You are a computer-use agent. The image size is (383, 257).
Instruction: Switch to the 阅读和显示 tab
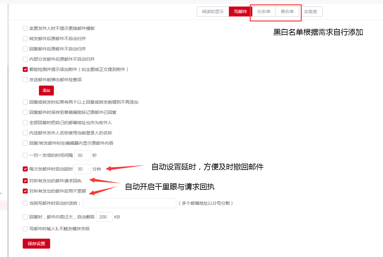pos(213,12)
